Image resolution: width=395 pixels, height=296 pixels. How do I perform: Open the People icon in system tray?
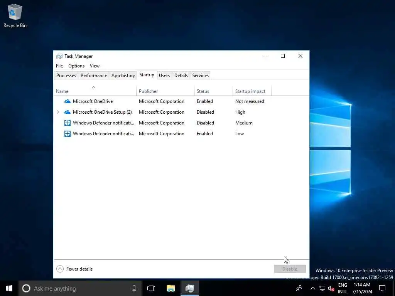[x=299, y=288]
